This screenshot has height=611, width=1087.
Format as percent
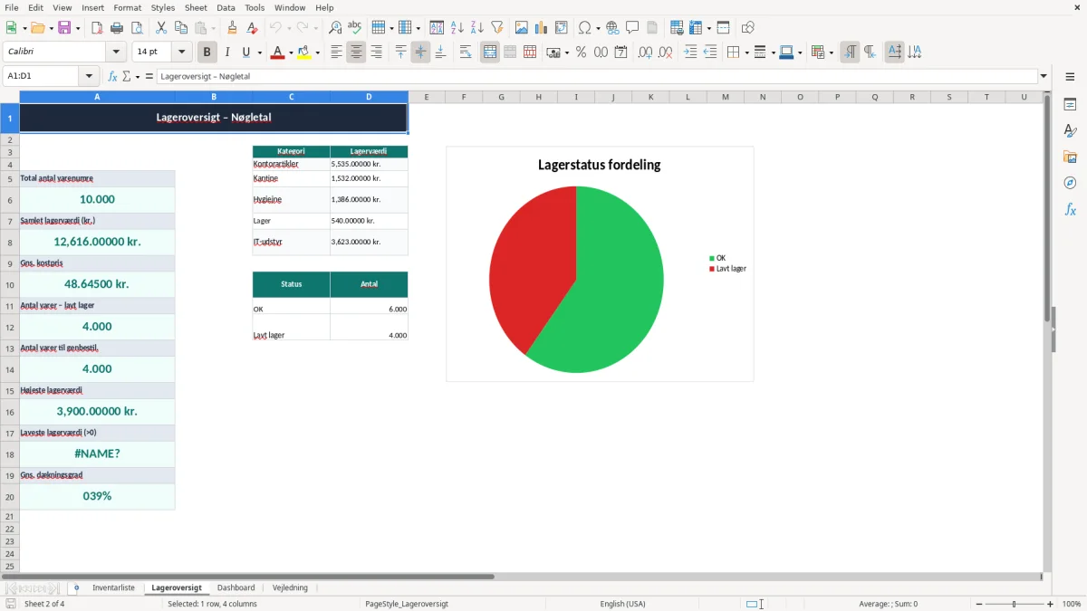581,53
